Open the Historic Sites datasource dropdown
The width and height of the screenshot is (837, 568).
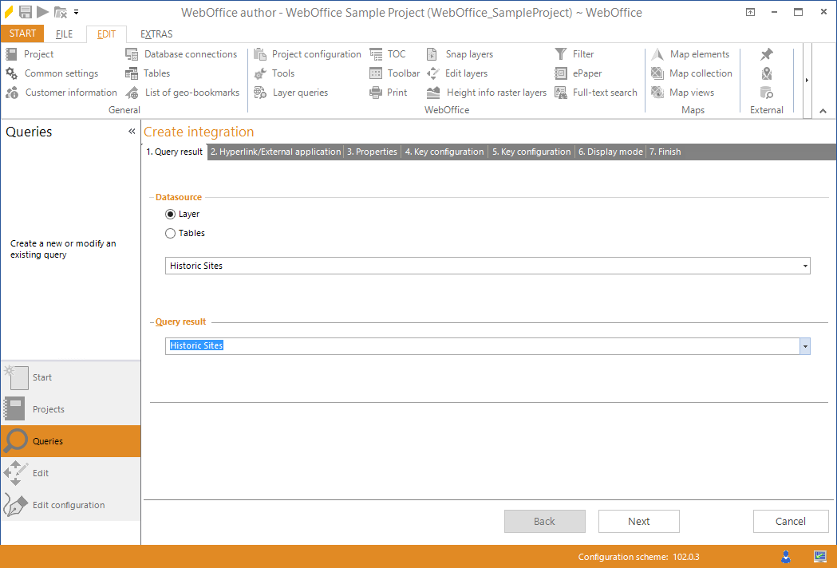(x=804, y=265)
